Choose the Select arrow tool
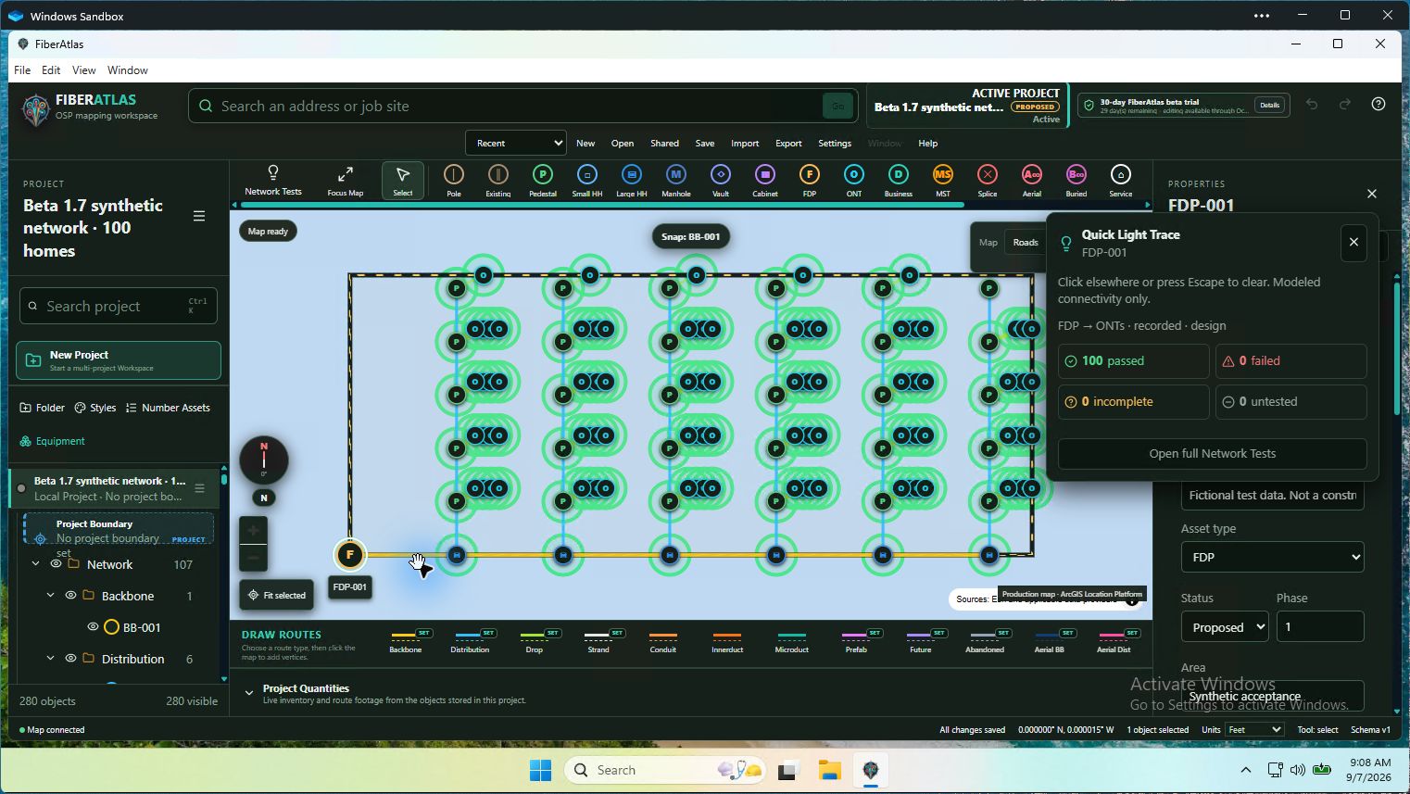 coord(402,180)
